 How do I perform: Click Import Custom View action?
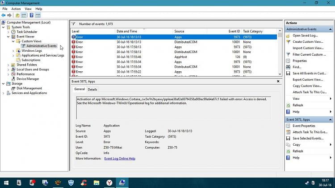point(308,48)
